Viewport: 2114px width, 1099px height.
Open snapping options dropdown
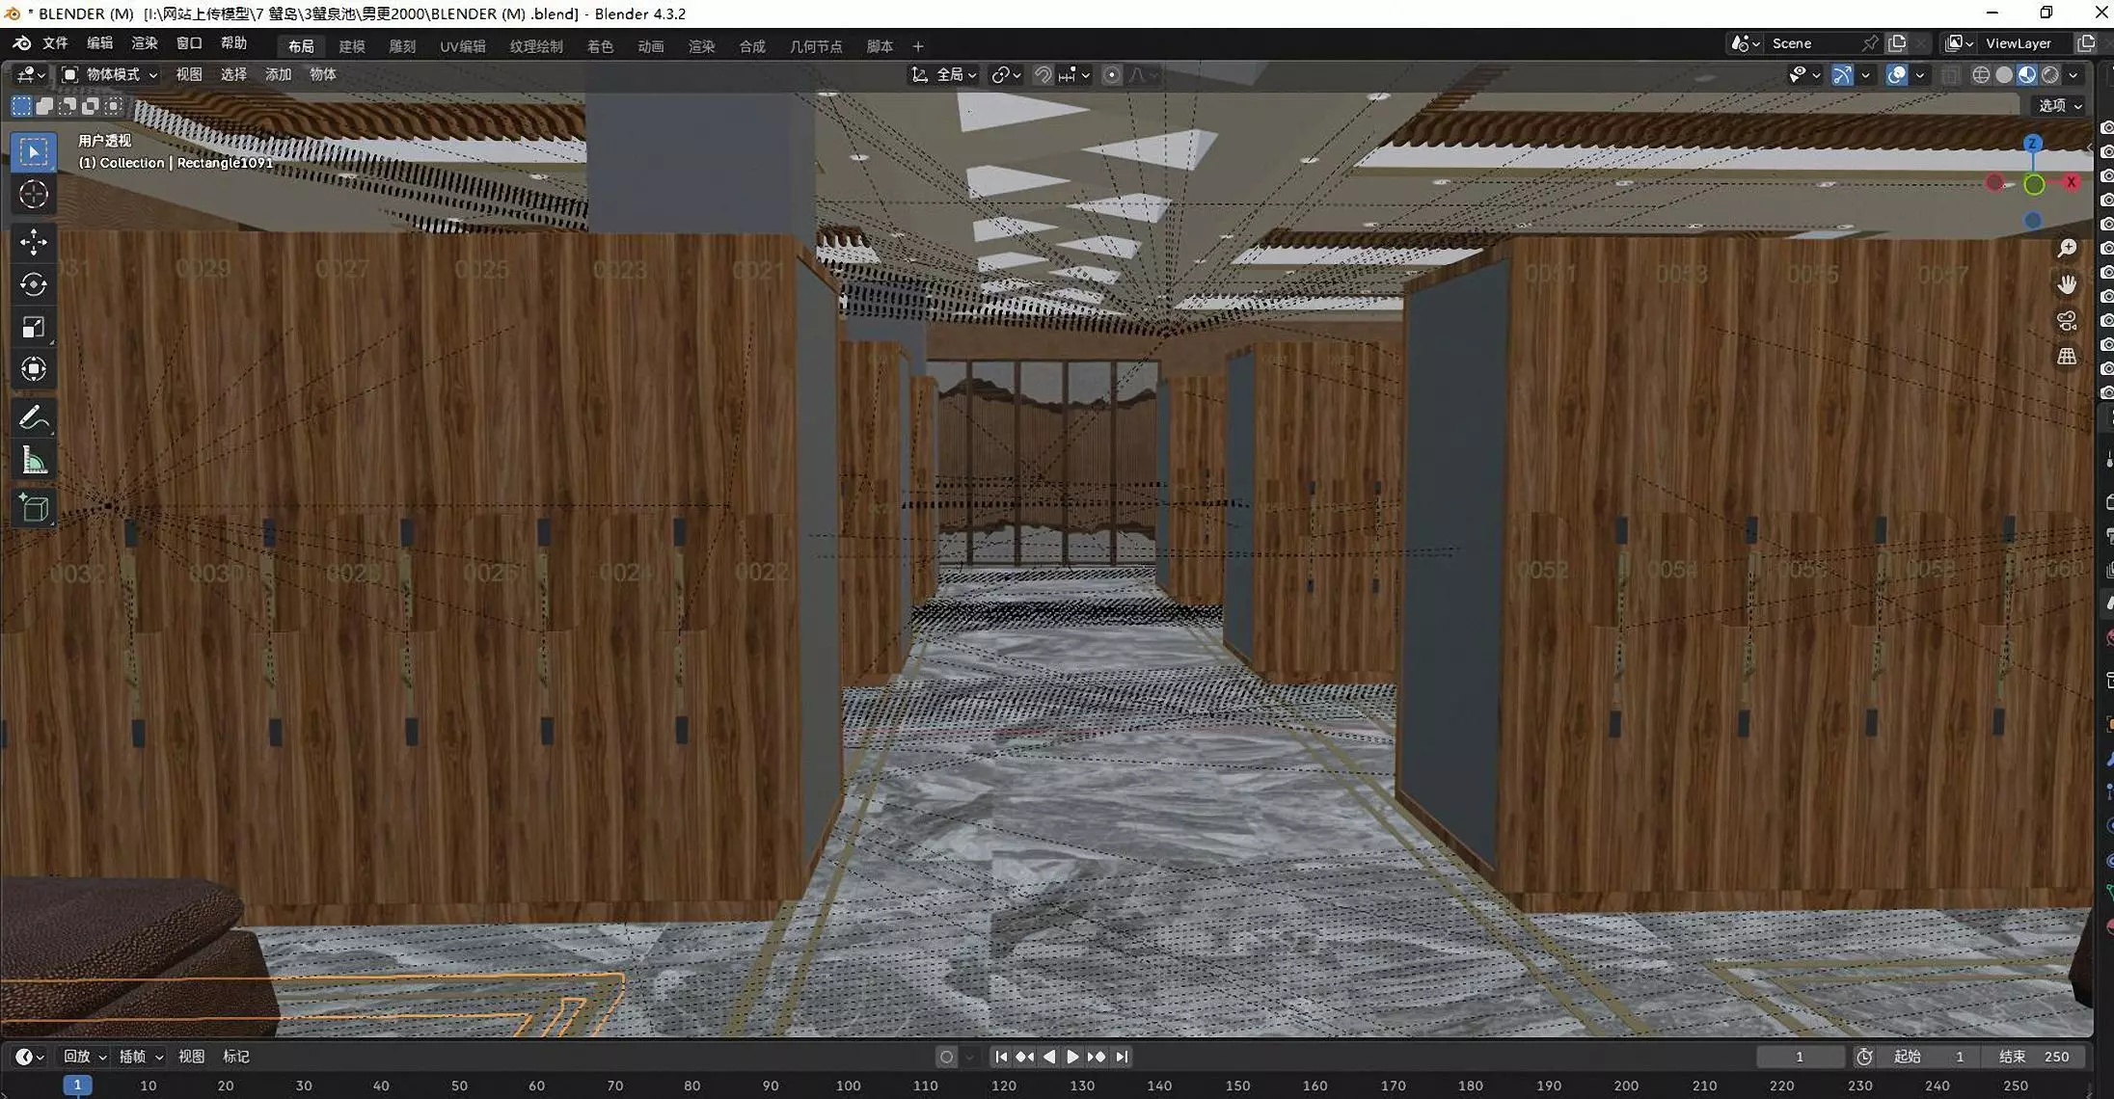pyautogui.click(x=1074, y=74)
